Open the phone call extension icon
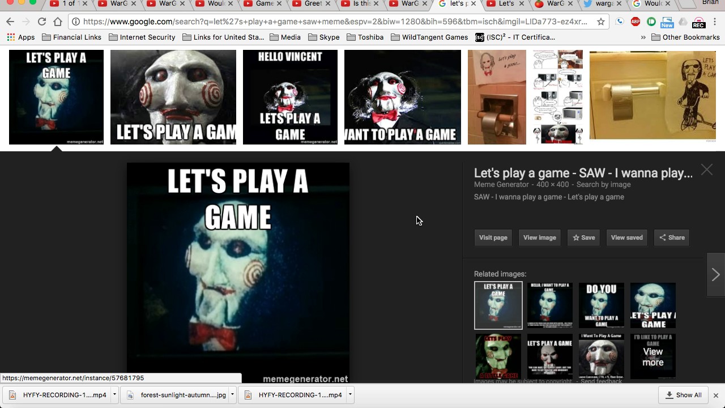This screenshot has height=408, width=725. point(620,22)
